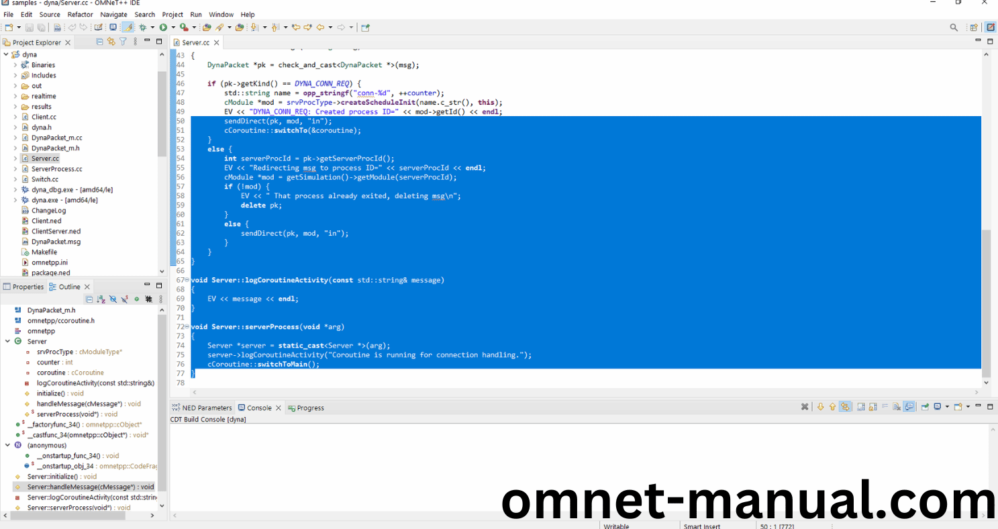Open the Refactor menu

tap(80, 14)
